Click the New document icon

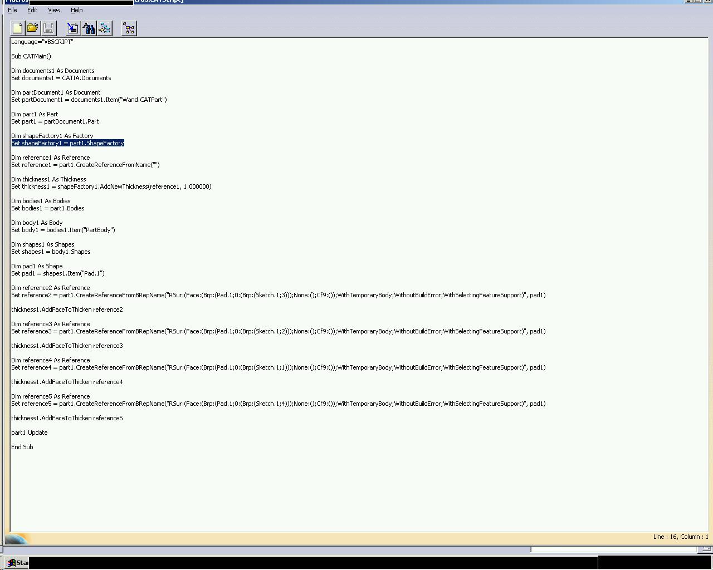coord(17,28)
